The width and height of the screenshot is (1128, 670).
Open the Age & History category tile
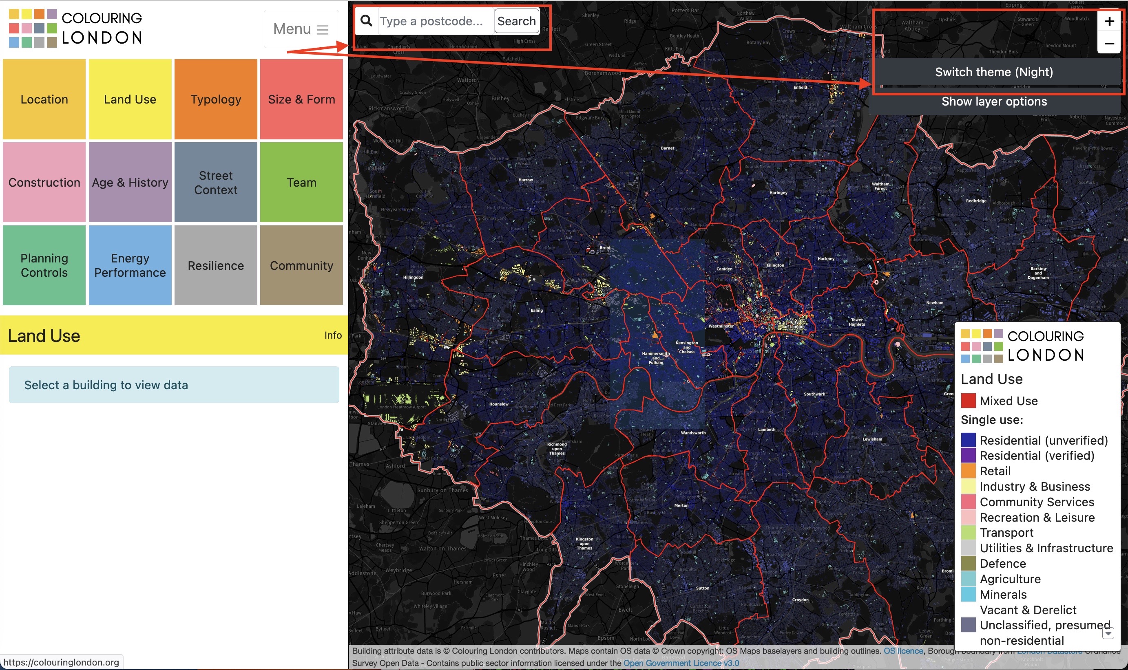130,183
